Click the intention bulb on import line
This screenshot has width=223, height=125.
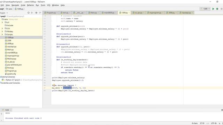[54, 85]
